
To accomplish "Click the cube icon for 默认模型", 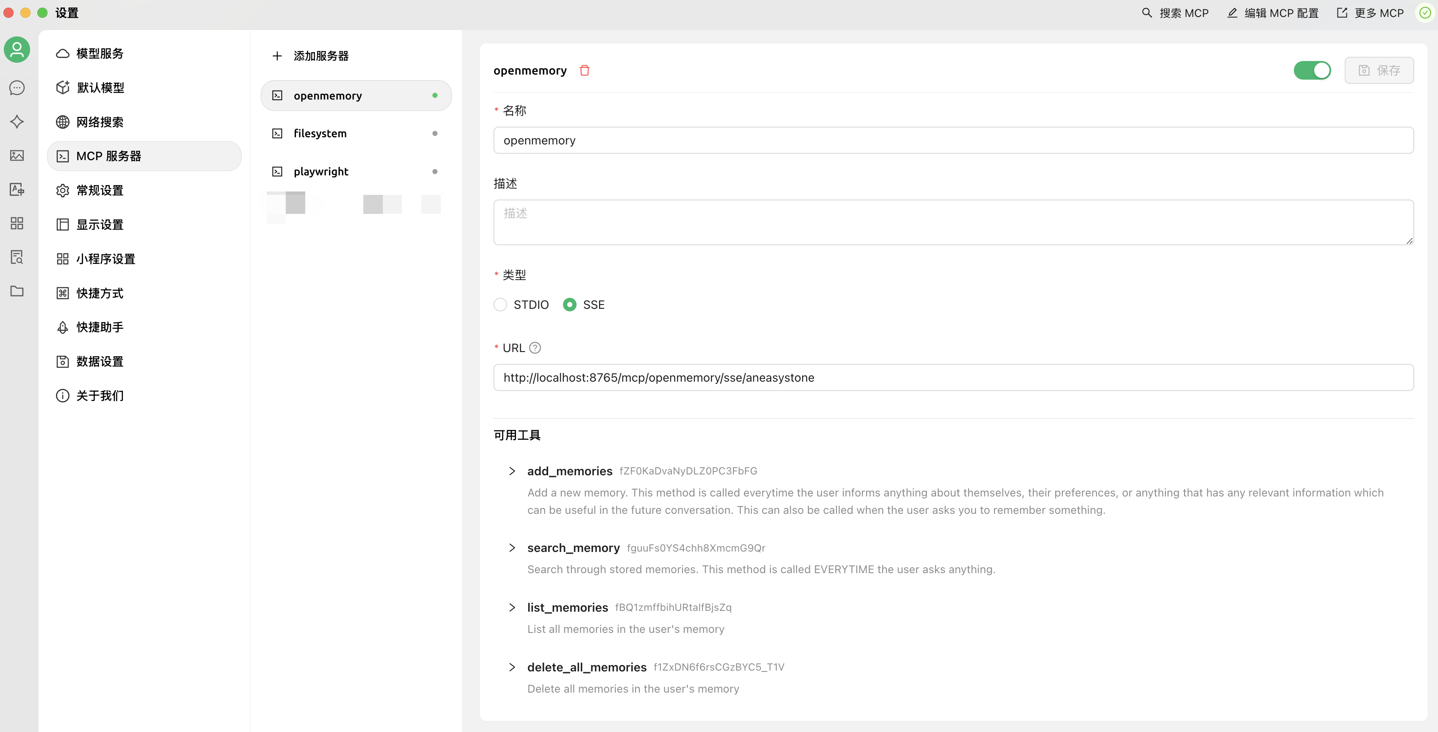I will click(62, 88).
